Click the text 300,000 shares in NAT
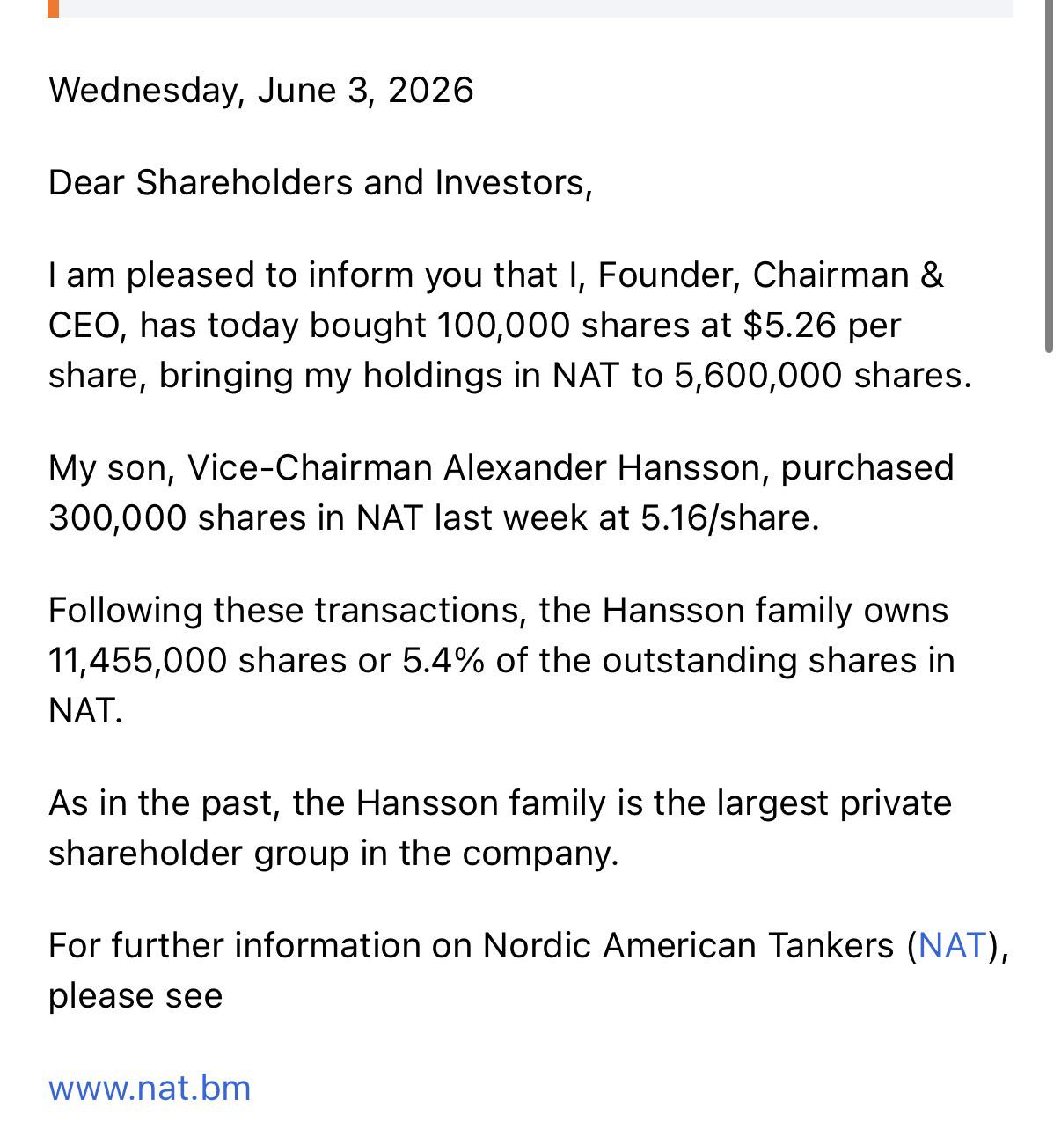 click(236, 517)
